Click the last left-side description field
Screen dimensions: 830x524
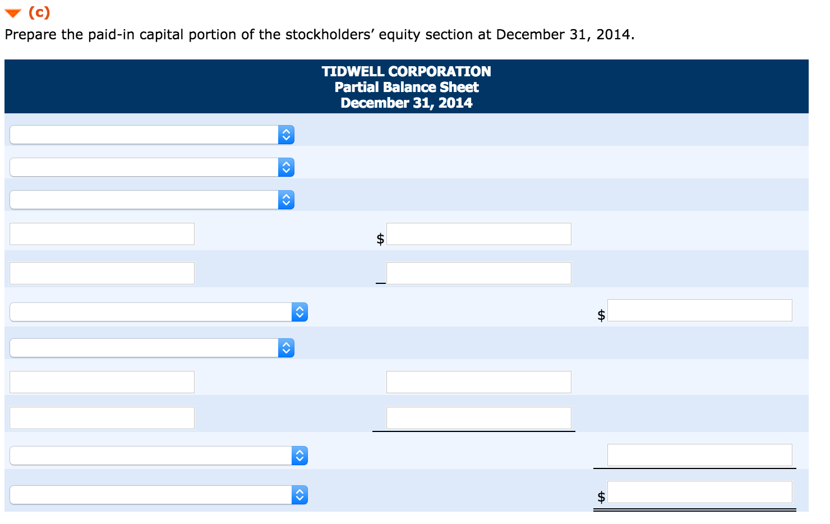tap(102, 417)
